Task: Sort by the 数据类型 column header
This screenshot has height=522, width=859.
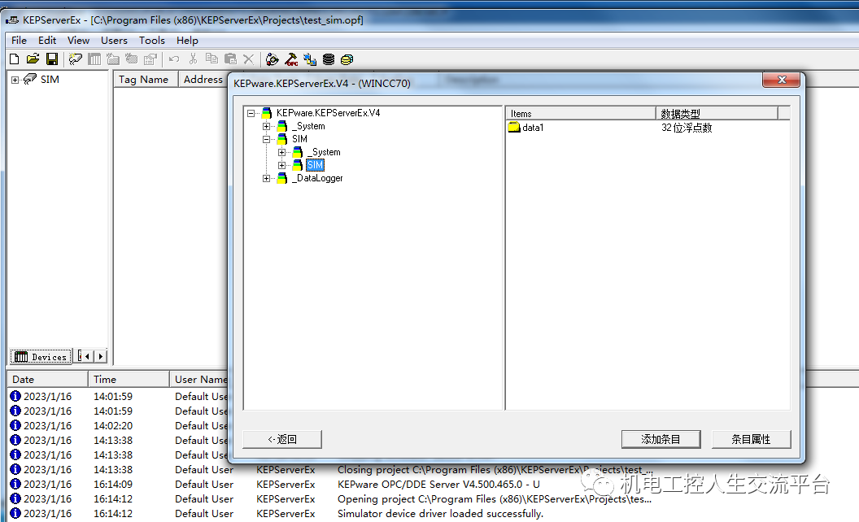Action: 716,114
